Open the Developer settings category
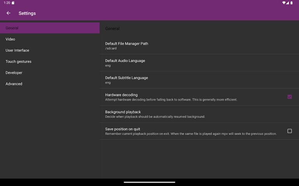The image size is (299, 186). click(x=50, y=73)
